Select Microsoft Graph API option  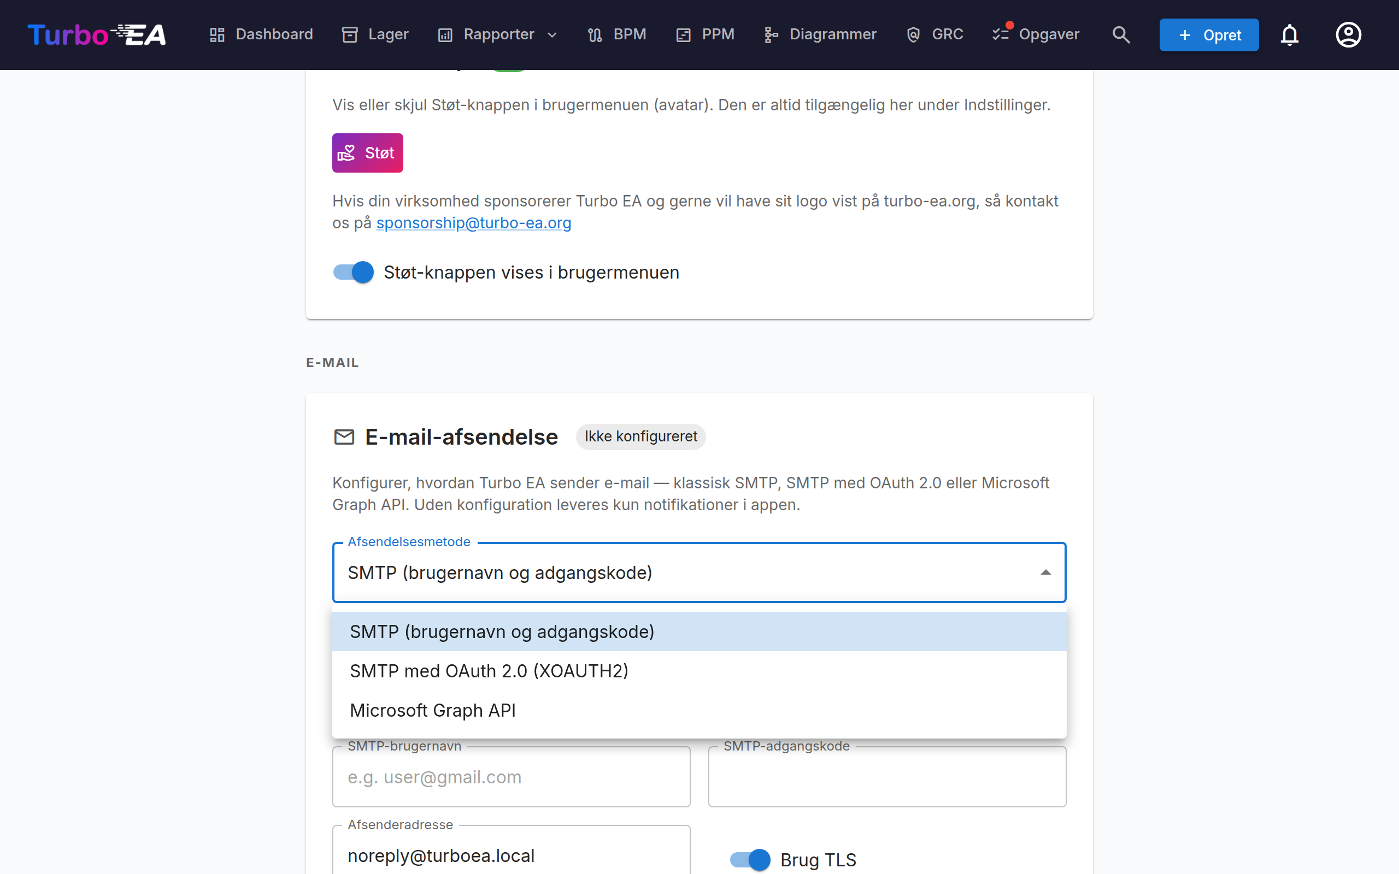pos(699,711)
